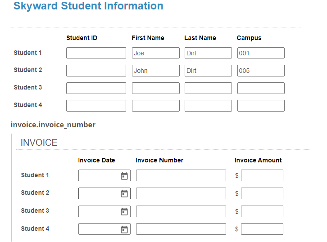Image resolution: width=327 pixels, height=242 pixels.
Task: Click Student 1 Invoice Amount field
Action: pyautogui.click(x=262, y=175)
